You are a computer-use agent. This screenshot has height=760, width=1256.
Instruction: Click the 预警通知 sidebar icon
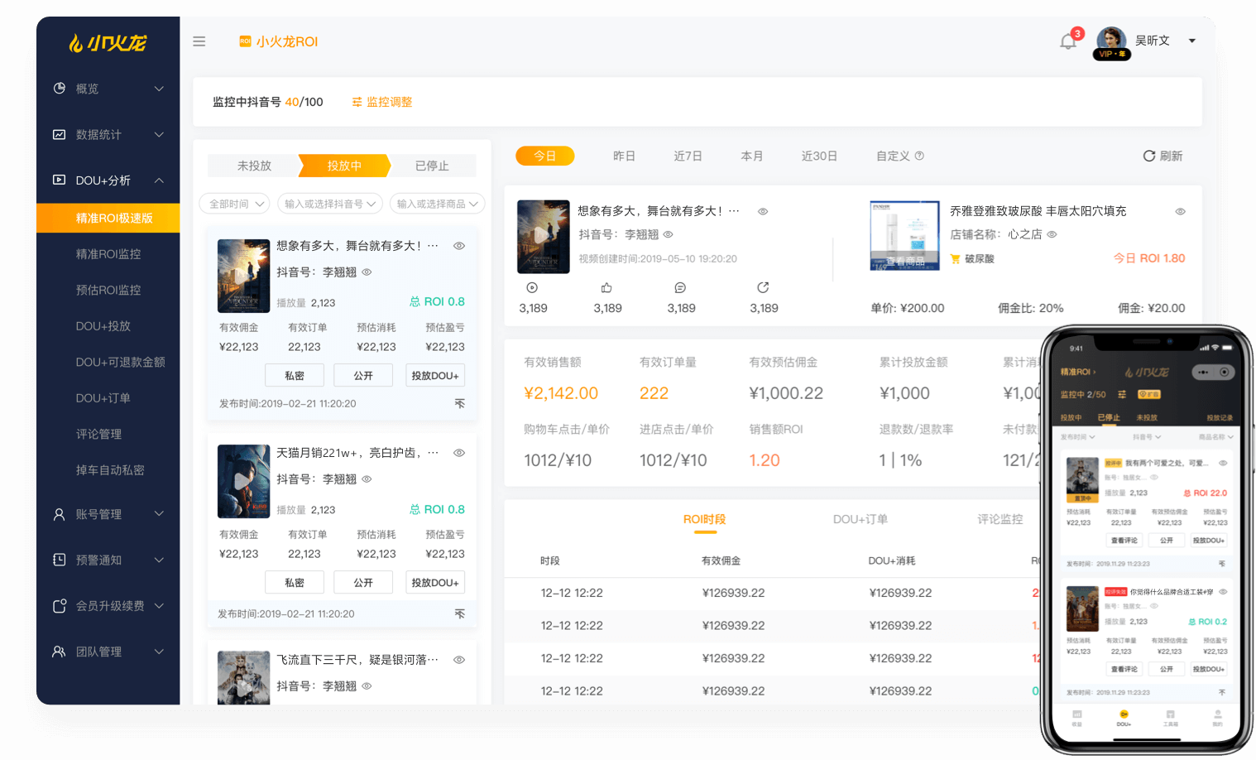[59, 560]
